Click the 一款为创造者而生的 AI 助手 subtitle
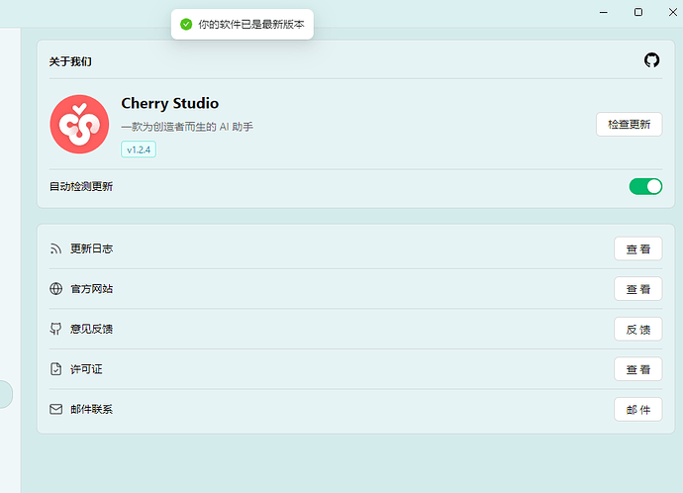Image resolution: width=683 pixels, height=493 pixels. pyautogui.click(x=187, y=127)
